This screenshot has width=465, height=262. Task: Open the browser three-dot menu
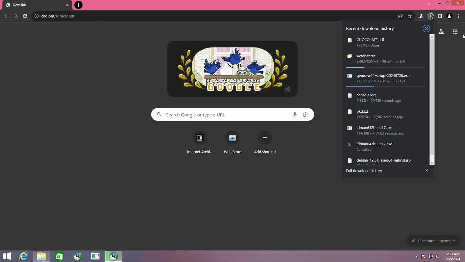459,16
